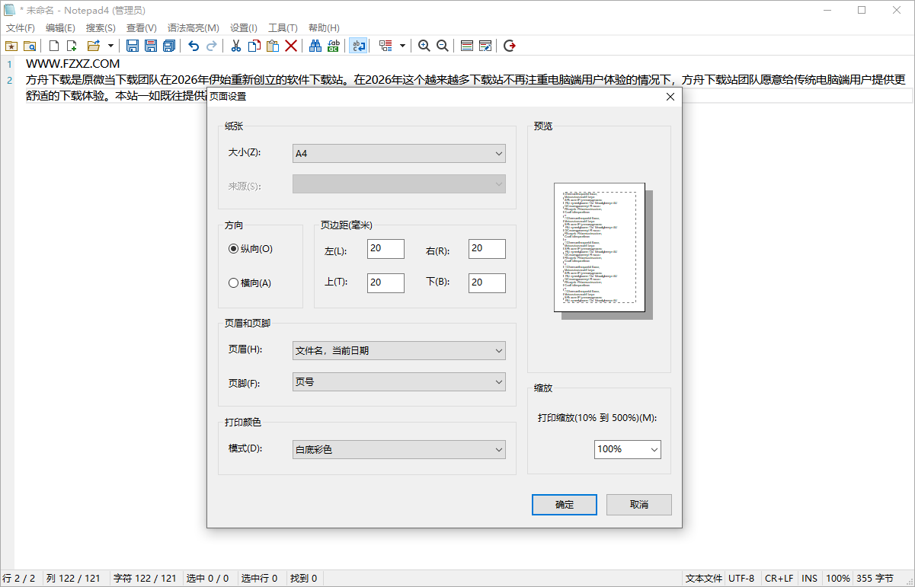915x587 pixels.
Task: Open the Find tool using the binoculars icon
Action: [x=315, y=46]
